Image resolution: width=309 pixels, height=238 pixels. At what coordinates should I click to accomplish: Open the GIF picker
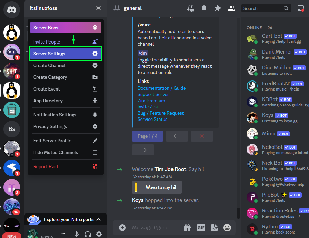tap(201, 228)
